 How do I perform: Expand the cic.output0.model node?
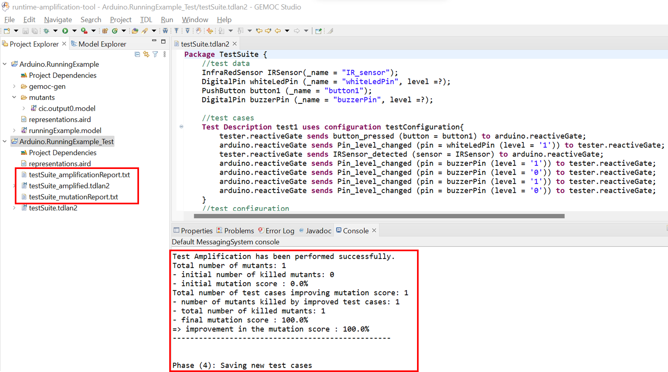pos(23,109)
